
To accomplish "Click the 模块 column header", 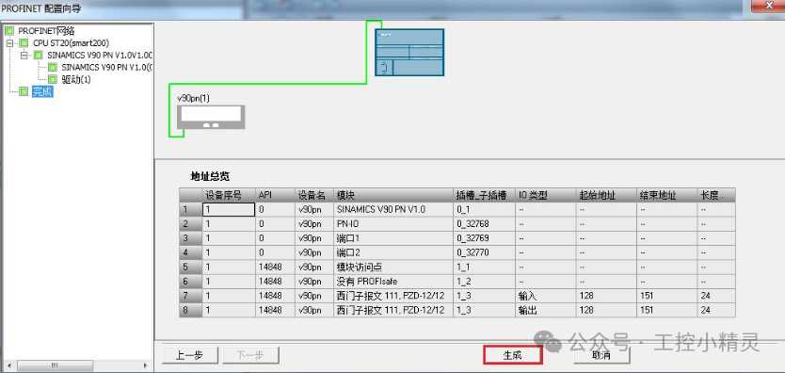I will click(393, 195).
